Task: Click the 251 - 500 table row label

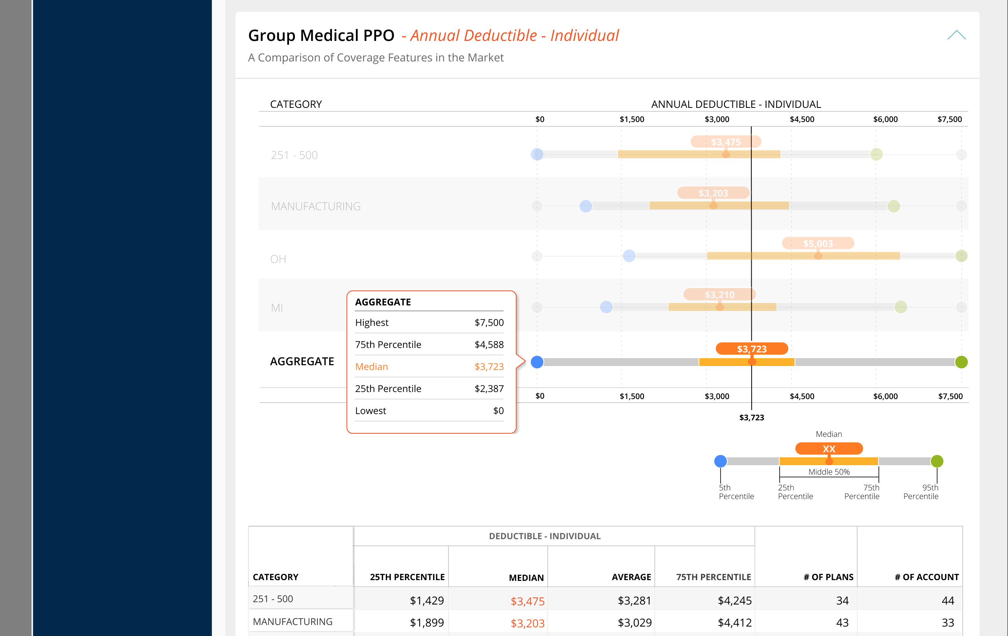Action: point(273,599)
